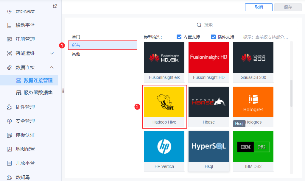
Task: Click the 保存 button
Action: point(288,7)
